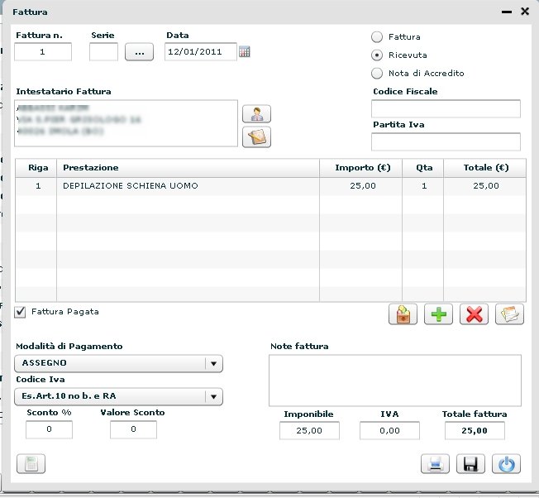Click the Sconto % input field

(x=49, y=429)
